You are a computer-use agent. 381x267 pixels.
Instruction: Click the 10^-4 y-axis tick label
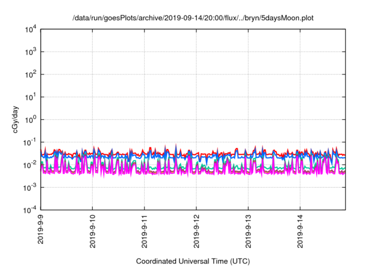(x=30, y=210)
